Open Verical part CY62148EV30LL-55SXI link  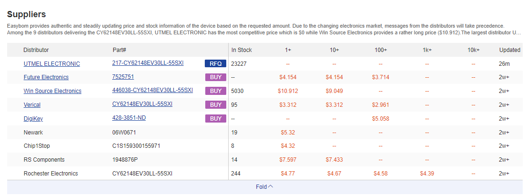142,104
